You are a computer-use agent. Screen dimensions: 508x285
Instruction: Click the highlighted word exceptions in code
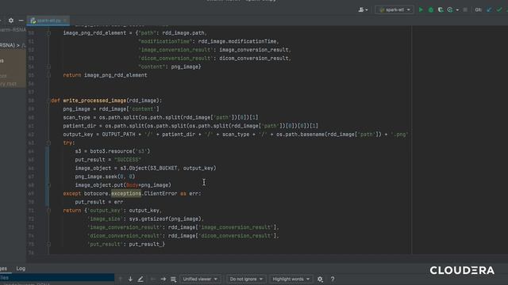click(x=126, y=193)
